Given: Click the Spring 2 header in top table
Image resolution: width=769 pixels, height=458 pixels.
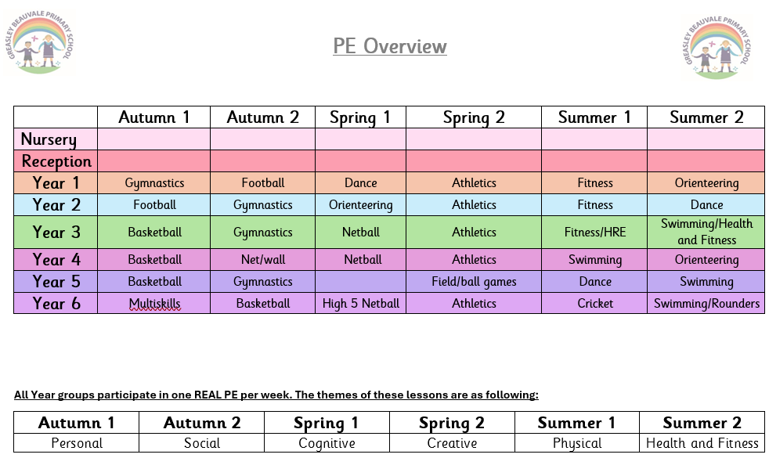Looking at the screenshot, I should tap(474, 117).
